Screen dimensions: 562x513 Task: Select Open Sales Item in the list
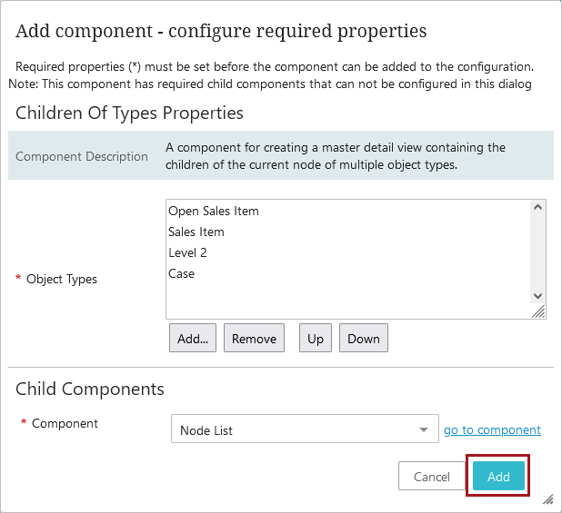coord(214,211)
